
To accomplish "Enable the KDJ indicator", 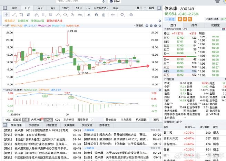I will 58,120.
